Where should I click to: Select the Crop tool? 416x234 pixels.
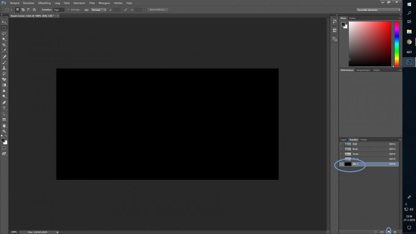coord(4,45)
